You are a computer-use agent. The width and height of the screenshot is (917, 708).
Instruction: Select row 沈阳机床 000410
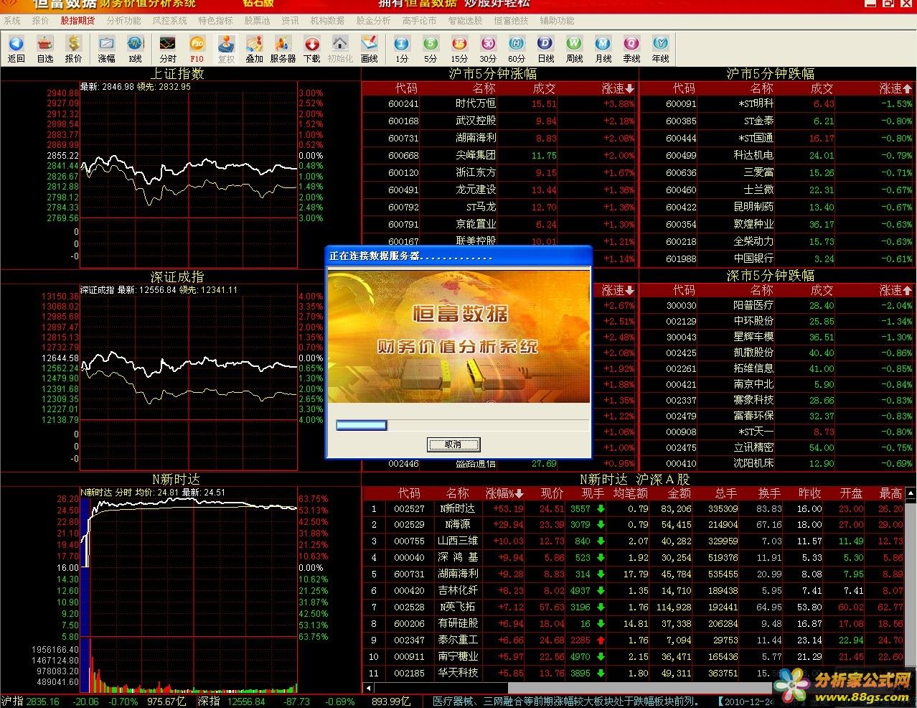(778, 463)
